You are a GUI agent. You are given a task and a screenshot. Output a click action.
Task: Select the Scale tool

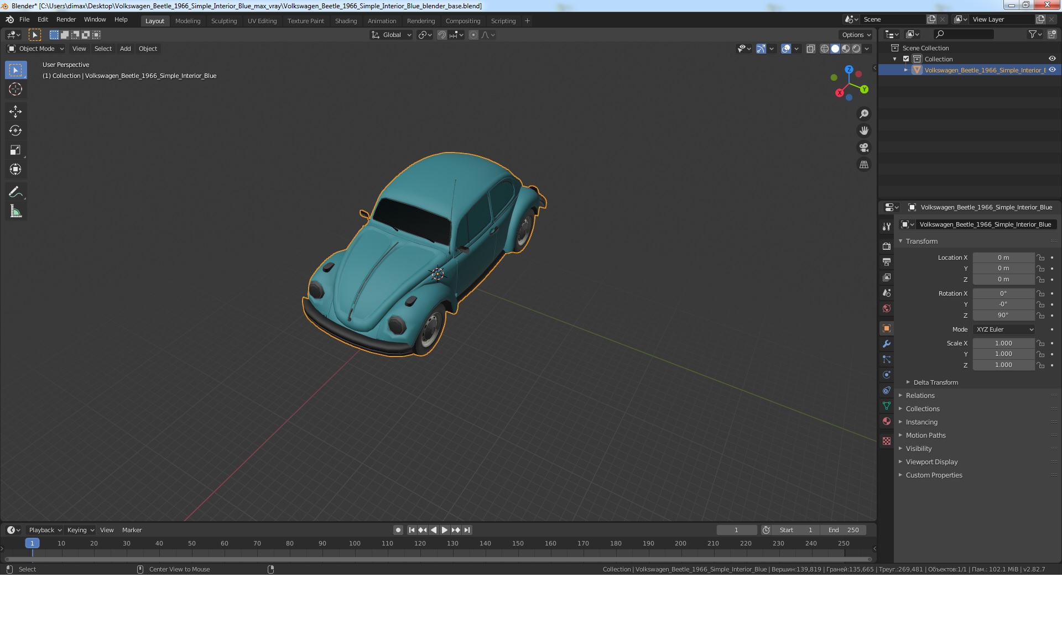click(x=15, y=150)
